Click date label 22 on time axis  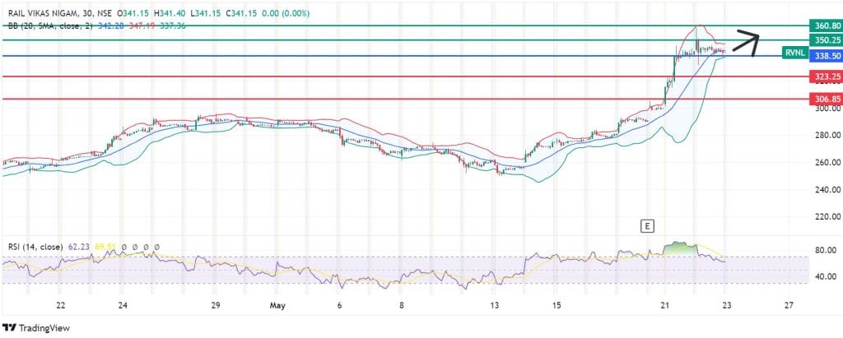(x=61, y=306)
